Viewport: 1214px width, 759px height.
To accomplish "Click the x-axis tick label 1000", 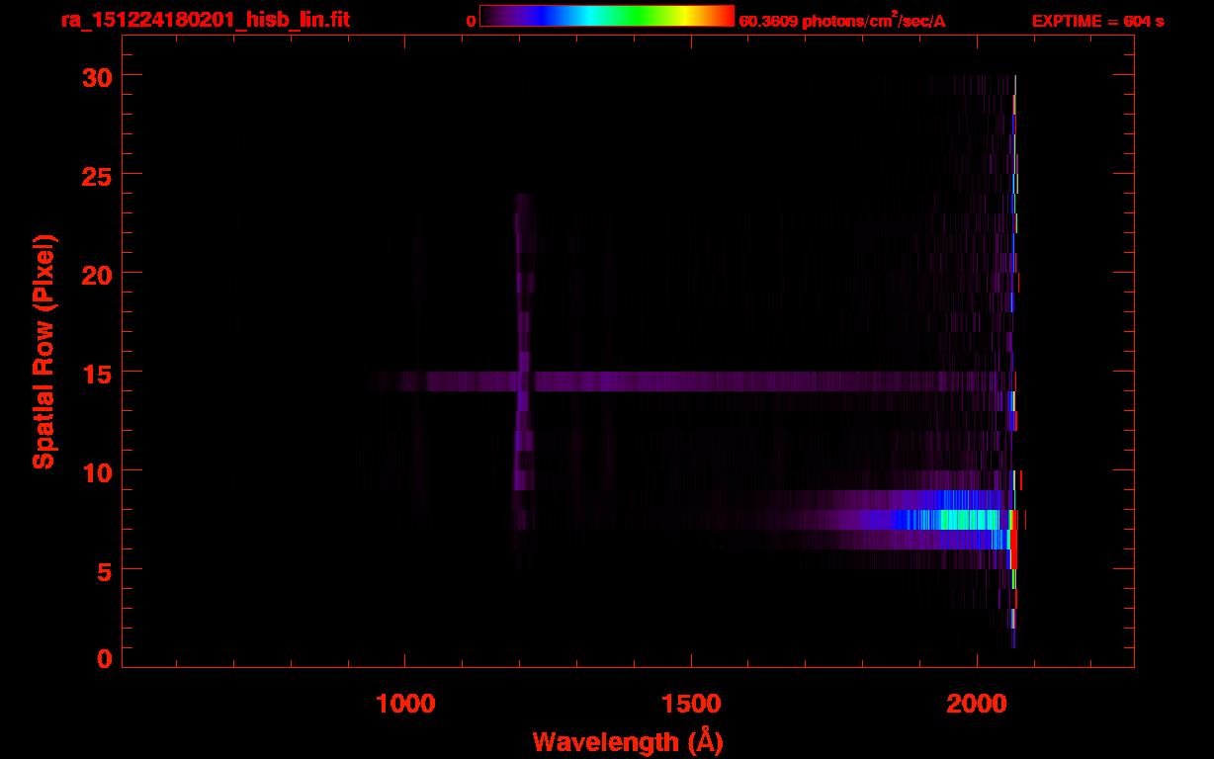I will point(404,704).
